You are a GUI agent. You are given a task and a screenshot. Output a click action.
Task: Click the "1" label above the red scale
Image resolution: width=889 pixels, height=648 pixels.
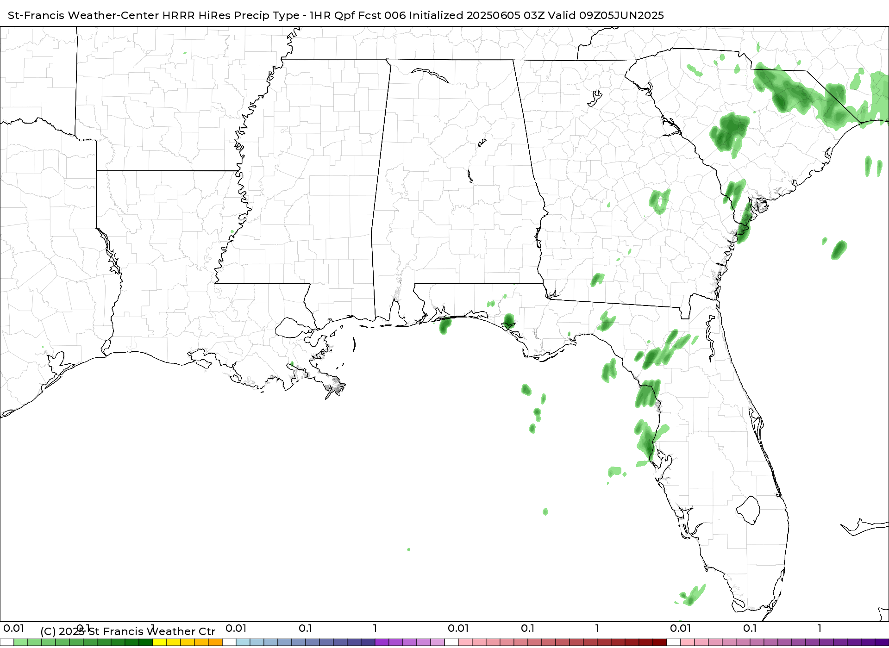pyautogui.click(x=597, y=629)
